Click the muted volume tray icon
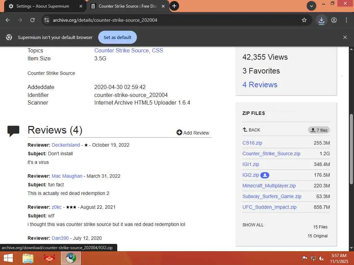 321,258
